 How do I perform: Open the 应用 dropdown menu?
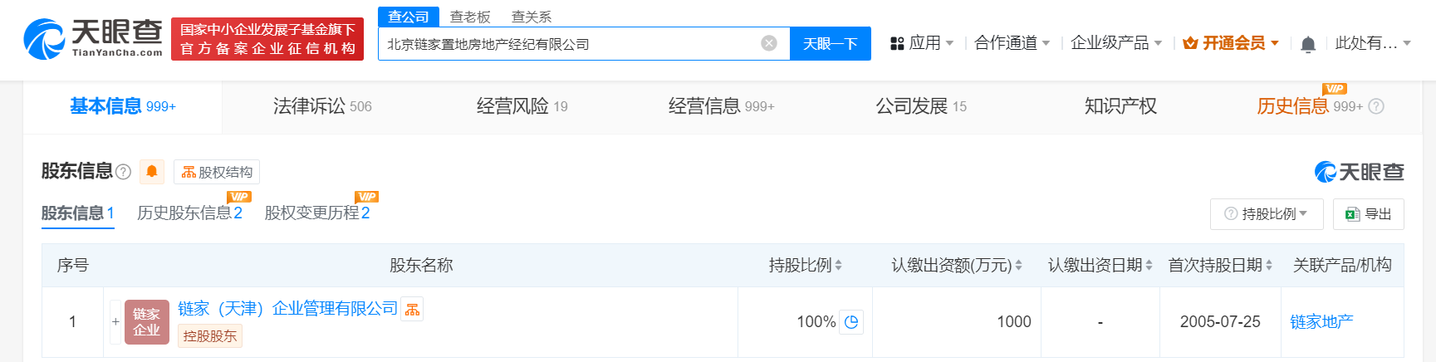922,43
